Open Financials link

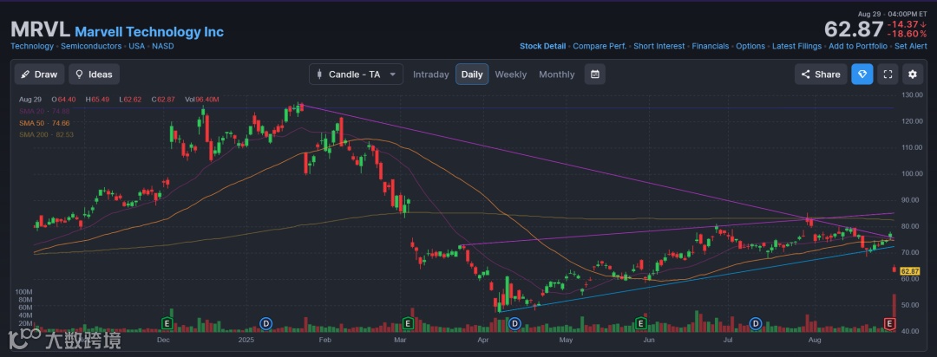(x=711, y=46)
